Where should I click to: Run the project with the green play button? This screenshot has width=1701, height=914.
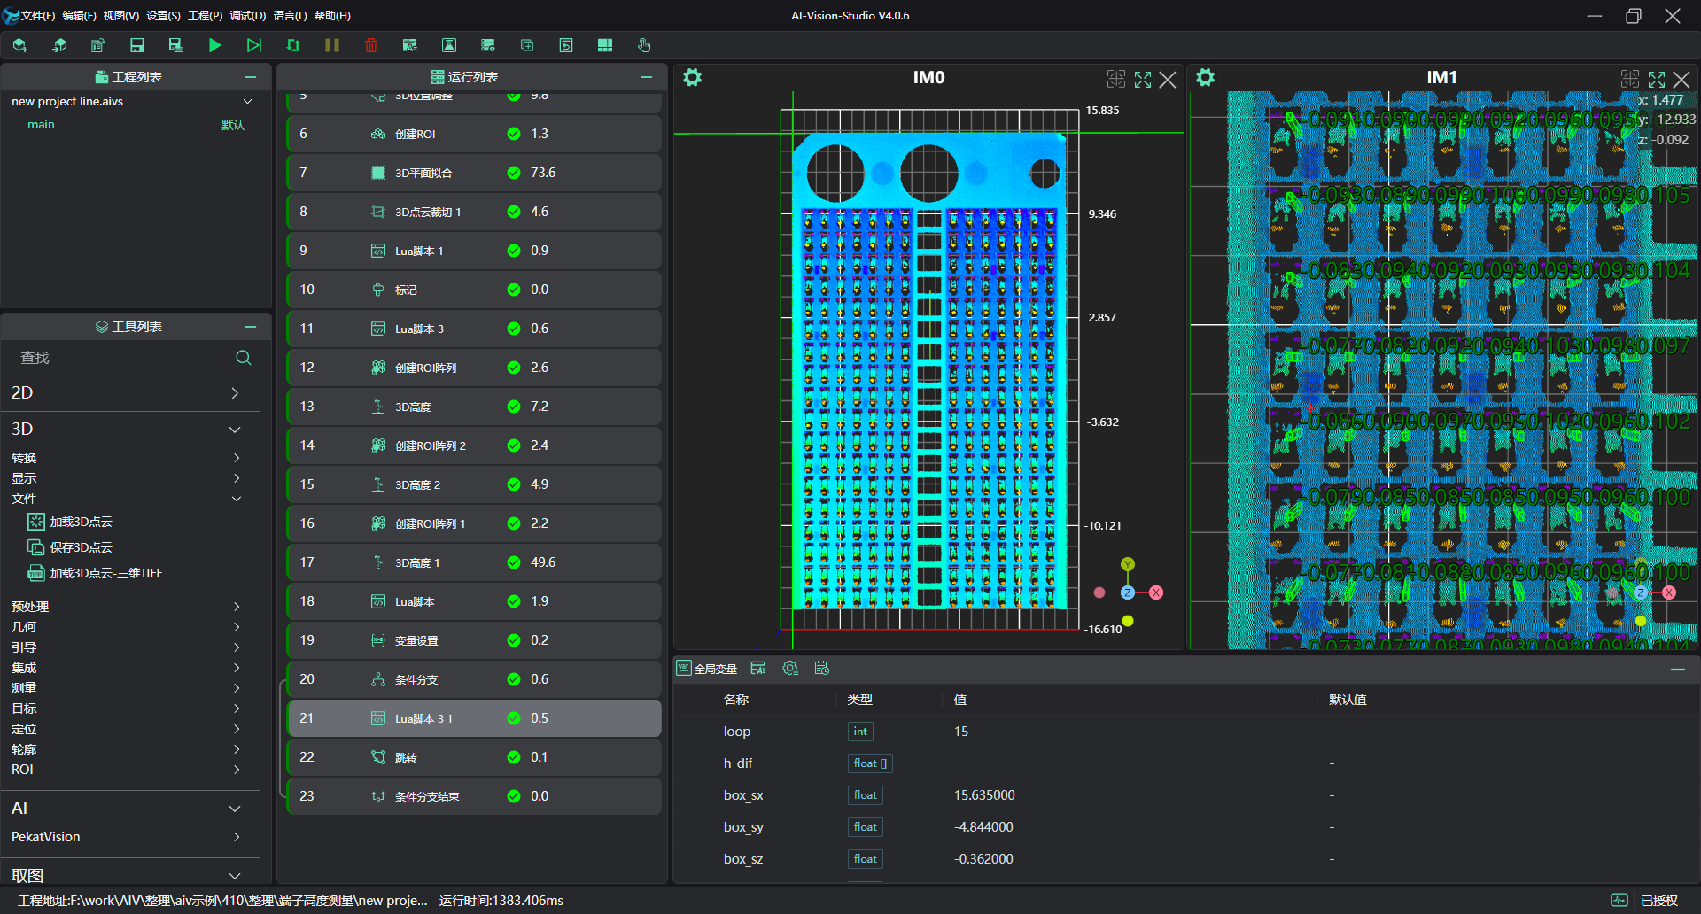(214, 45)
